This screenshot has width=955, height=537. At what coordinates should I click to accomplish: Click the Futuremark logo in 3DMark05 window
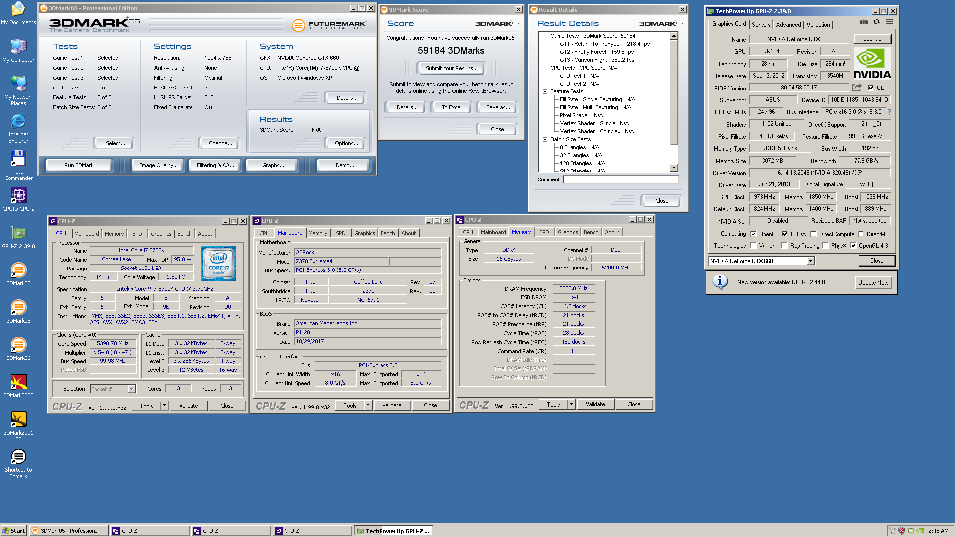(329, 25)
